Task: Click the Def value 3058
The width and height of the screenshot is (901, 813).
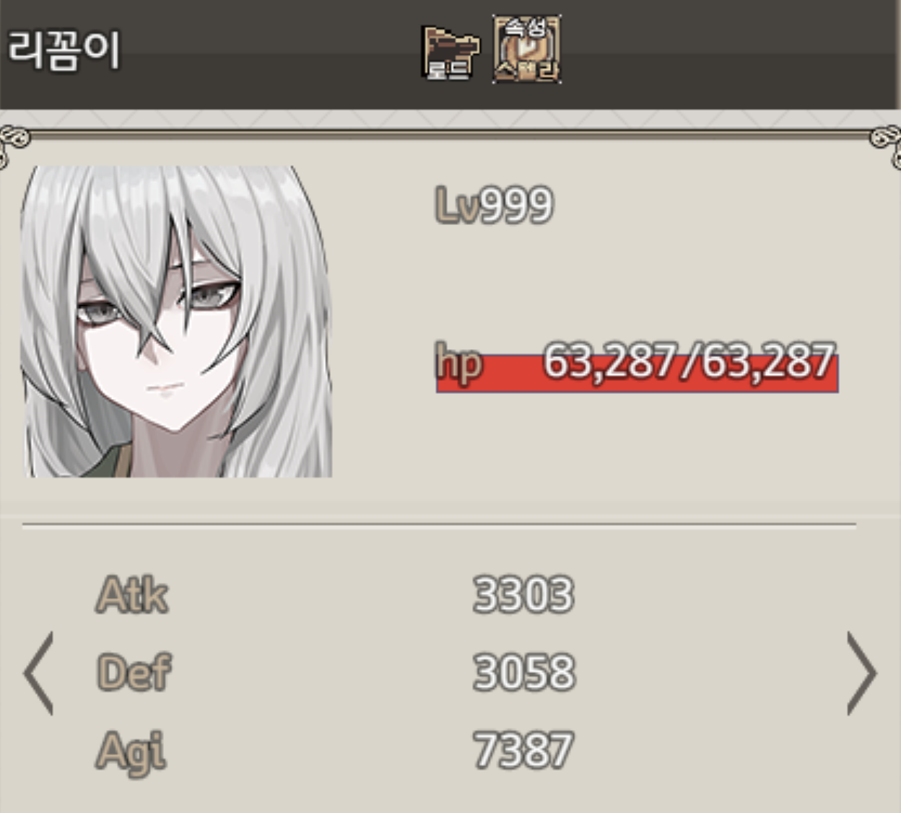Action: [x=524, y=672]
